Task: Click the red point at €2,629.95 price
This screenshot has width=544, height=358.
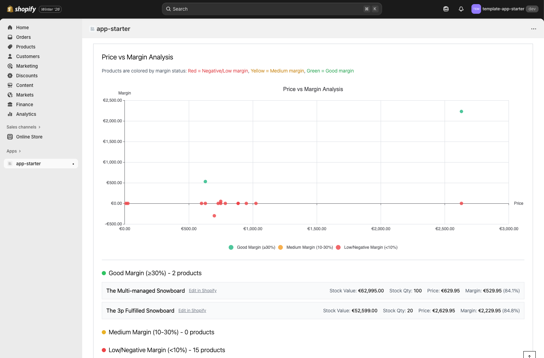Action: point(461,203)
